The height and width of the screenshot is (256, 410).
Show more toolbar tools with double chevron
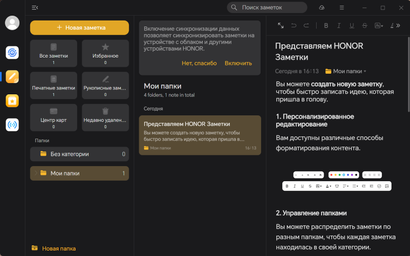pos(398,26)
